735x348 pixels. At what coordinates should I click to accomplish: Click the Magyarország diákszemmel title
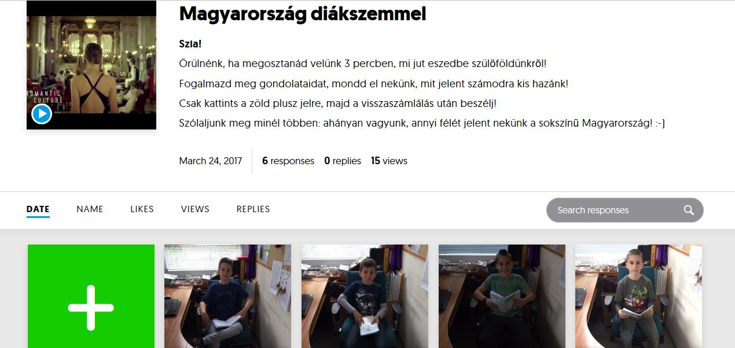pos(303,14)
